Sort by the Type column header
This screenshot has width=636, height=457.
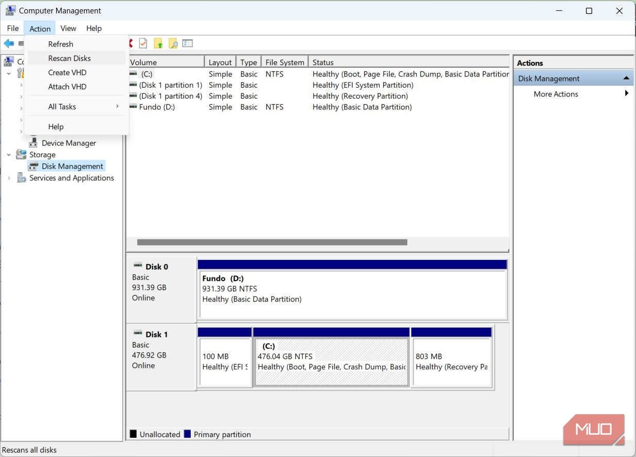[249, 62]
